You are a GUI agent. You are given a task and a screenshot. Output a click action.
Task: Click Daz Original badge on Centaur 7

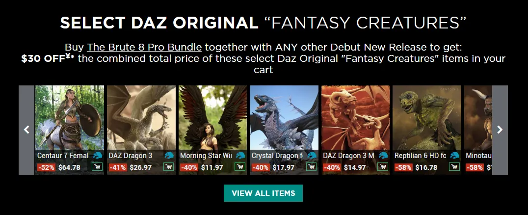click(98, 155)
